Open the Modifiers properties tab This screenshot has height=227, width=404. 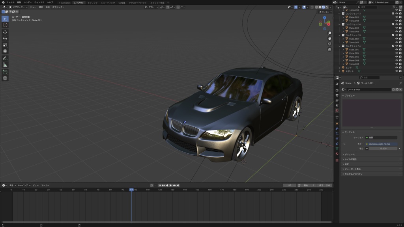click(x=337, y=128)
